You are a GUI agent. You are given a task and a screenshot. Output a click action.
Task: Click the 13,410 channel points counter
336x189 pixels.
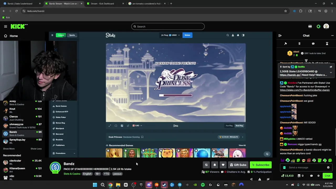(x=287, y=176)
